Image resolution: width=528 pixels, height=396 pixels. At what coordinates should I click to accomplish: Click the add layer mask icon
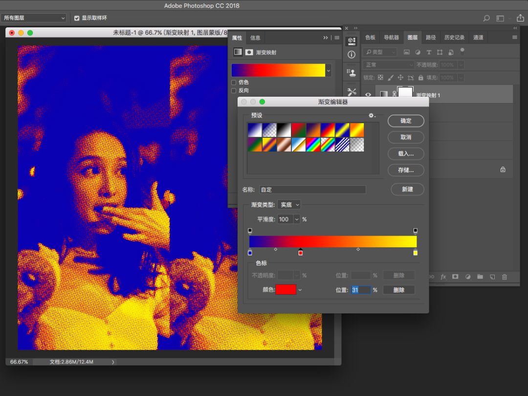click(455, 277)
